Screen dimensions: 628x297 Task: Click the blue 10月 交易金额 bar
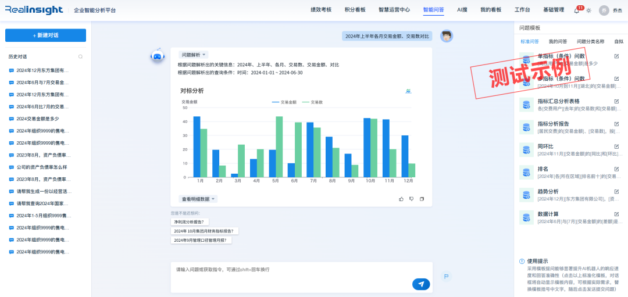367,148
